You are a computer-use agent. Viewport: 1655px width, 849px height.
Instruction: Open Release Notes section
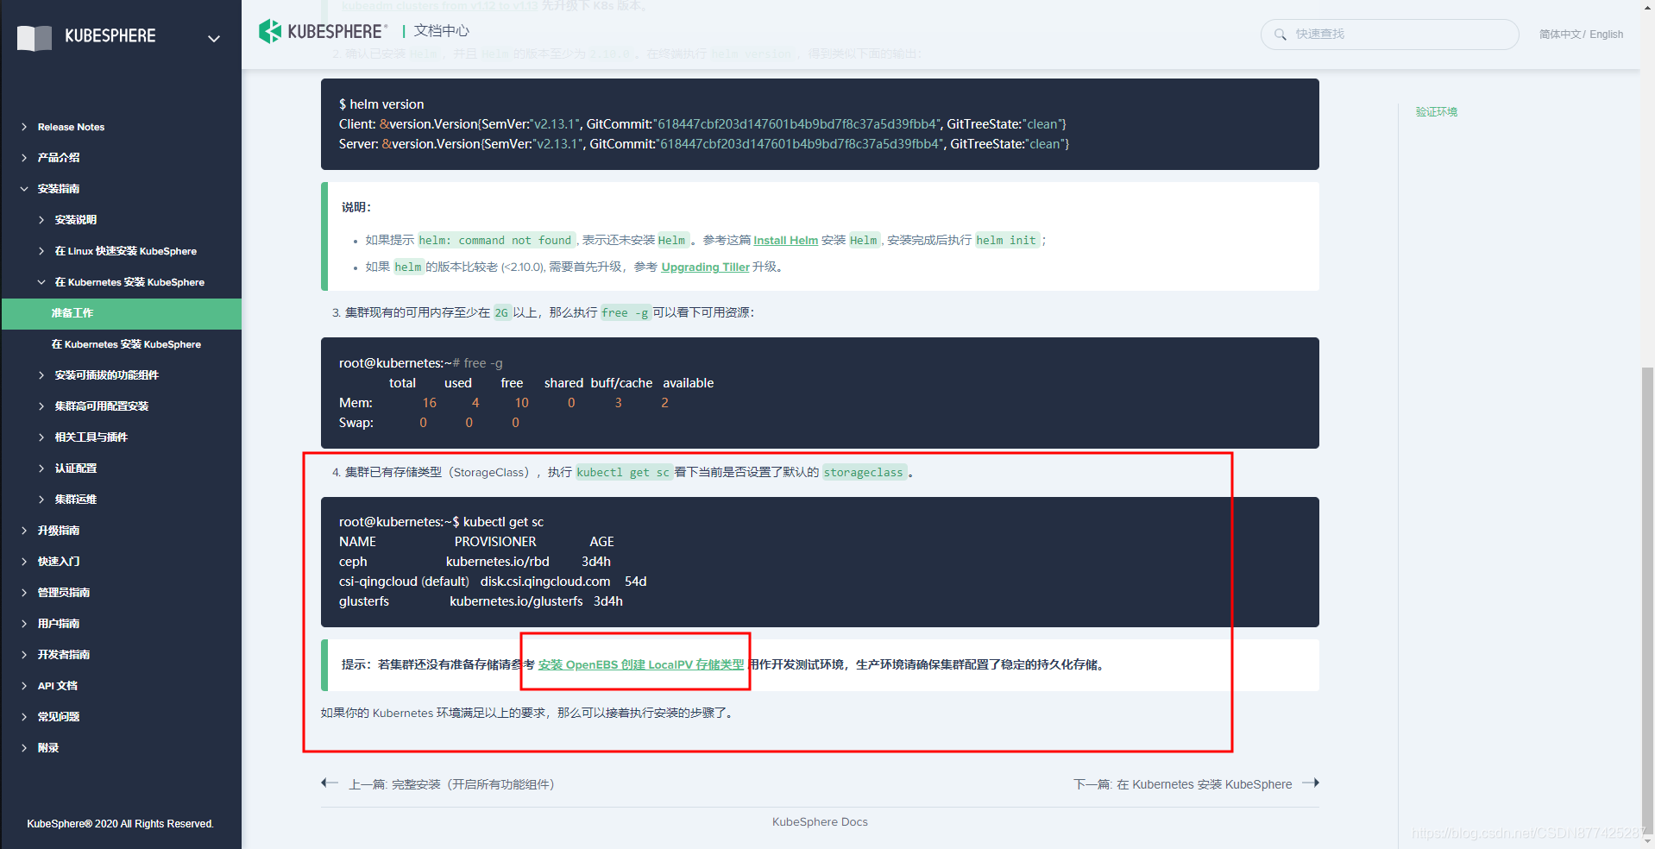tap(71, 127)
